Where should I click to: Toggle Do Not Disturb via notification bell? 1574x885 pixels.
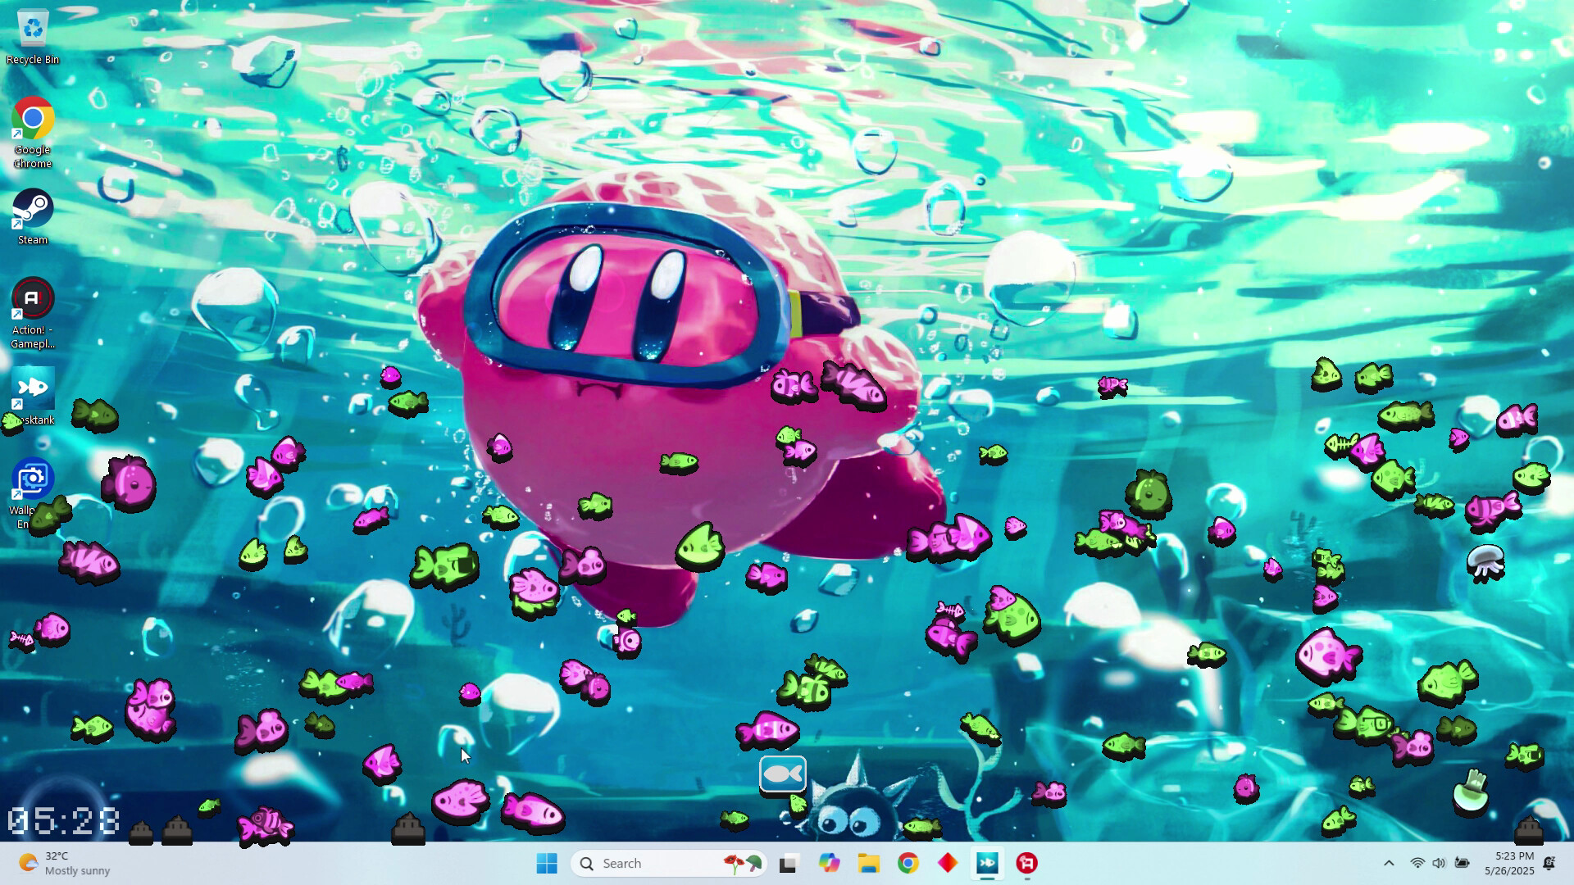click(1549, 863)
